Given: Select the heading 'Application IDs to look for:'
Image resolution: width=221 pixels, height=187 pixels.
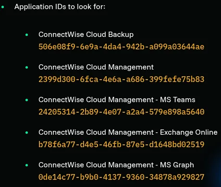Looking at the screenshot, I should 60,7.
